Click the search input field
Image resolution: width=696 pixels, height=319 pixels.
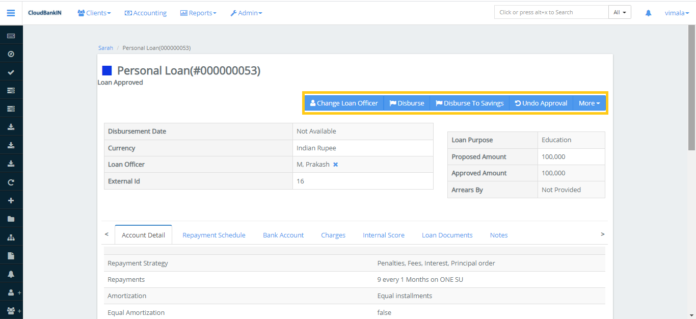(x=551, y=12)
